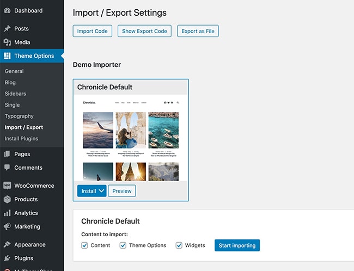Click the Export as File button
354x271 pixels.
(x=198, y=31)
